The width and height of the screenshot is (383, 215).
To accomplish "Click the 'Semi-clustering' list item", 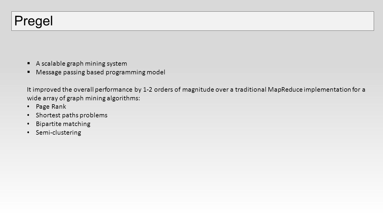I will coord(58,133).
